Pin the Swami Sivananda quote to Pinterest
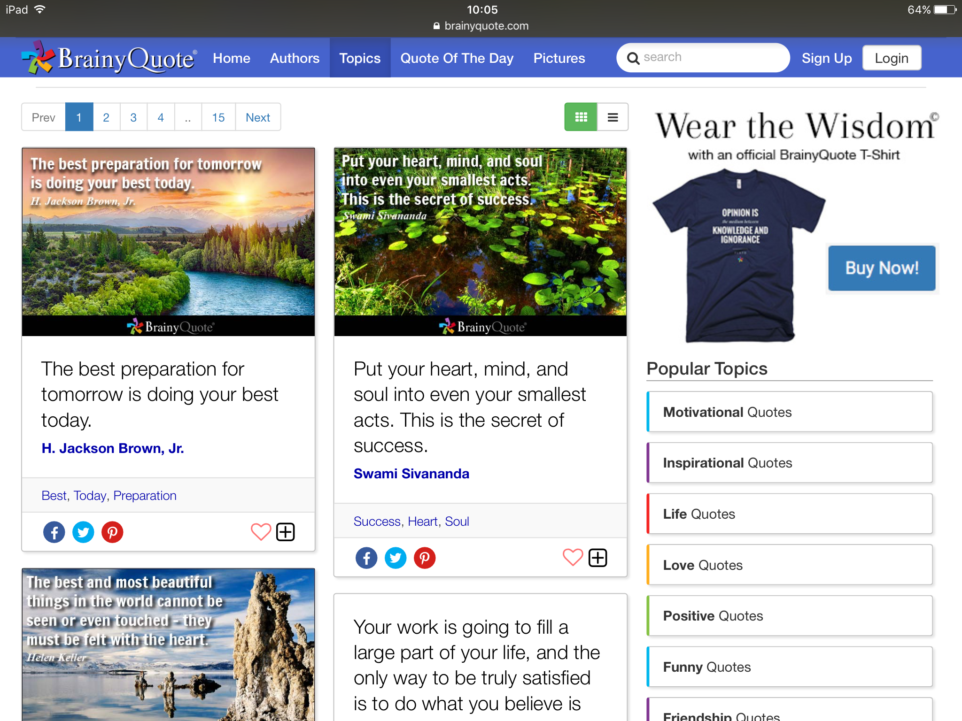 (424, 558)
